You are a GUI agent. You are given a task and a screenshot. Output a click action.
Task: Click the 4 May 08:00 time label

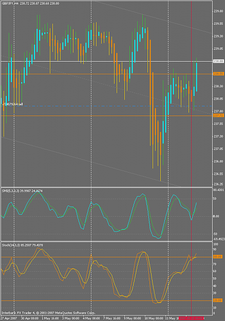click(x=91, y=318)
